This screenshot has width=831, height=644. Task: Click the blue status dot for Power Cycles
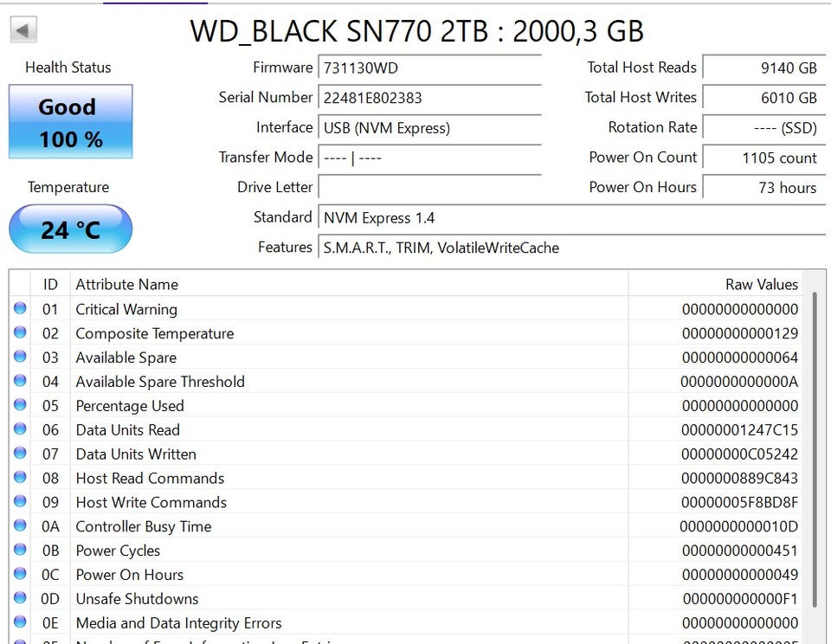pos(20,549)
